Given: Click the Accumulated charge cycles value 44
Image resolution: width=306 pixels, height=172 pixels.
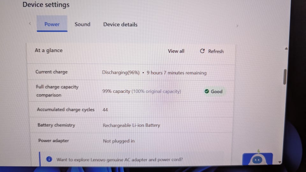Looking at the screenshot, I should coord(105,110).
